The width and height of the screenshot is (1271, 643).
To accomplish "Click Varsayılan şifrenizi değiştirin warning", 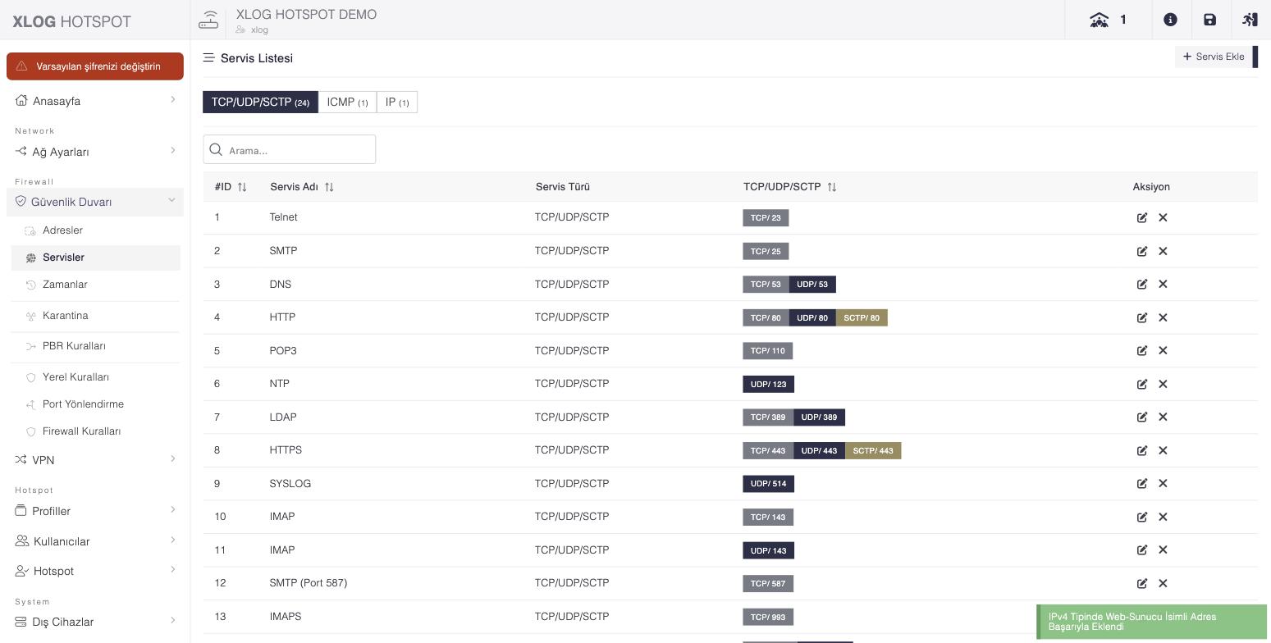I will (x=95, y=66).
